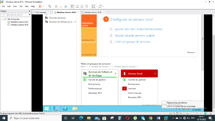Select Ouvrir le Centre Réseau et partage
This screenshot has height=121, width=215.
181,106
